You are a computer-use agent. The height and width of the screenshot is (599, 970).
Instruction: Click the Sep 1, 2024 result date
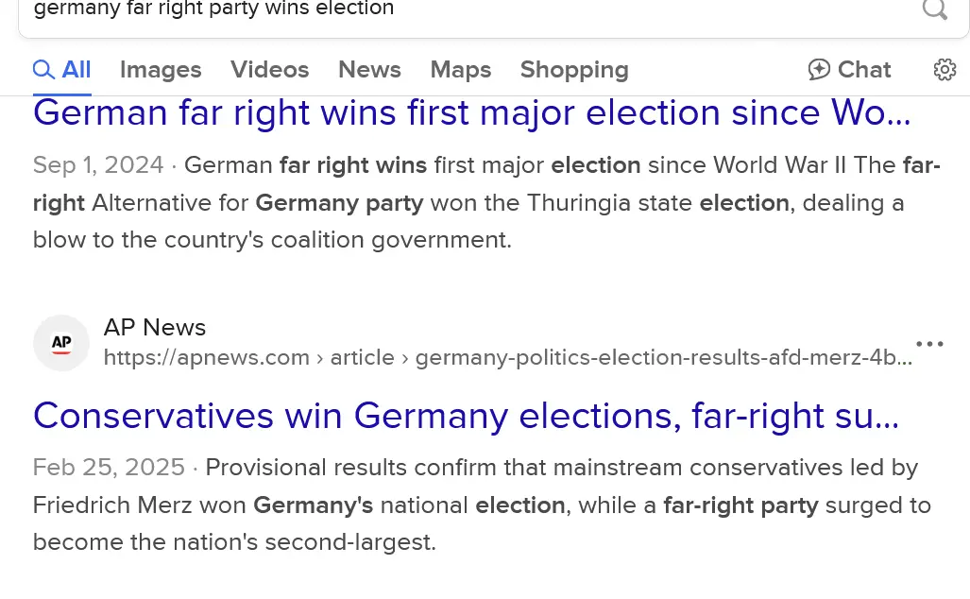point(98,165)
